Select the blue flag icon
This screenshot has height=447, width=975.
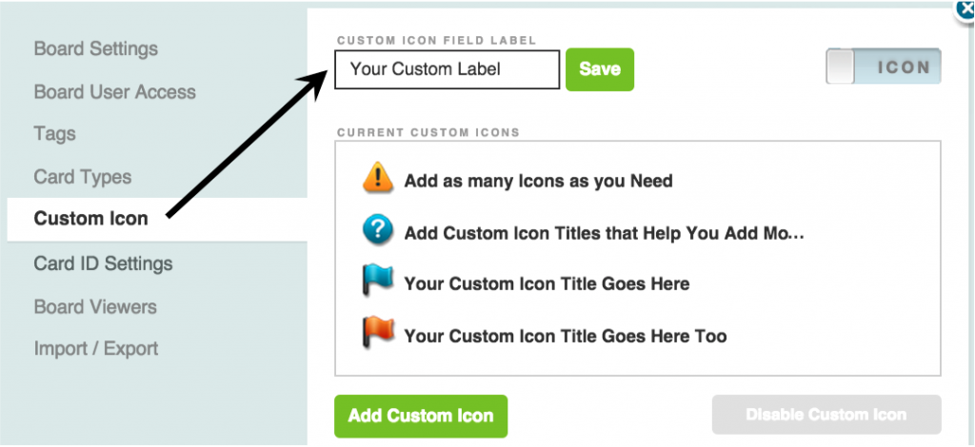(377, 282)
